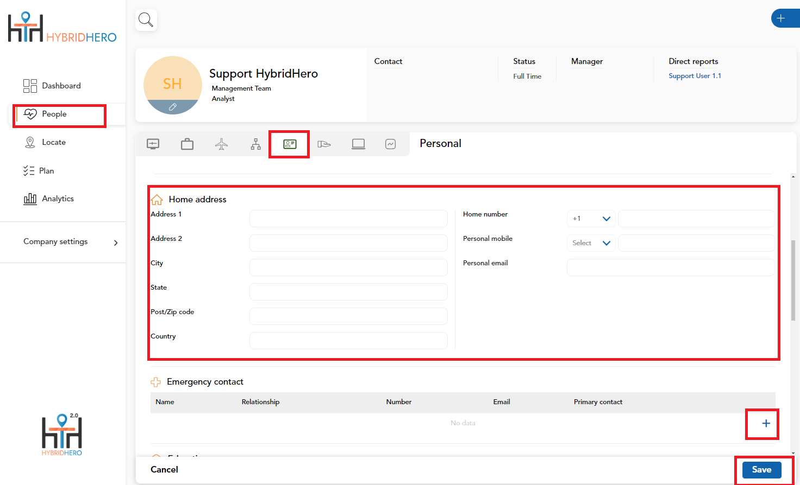Image resolution: width=800 pixels, height=485 pixels.
Task: Click the HybridHero 2.0 logo at bottom
Action: (x=62, y=434)
